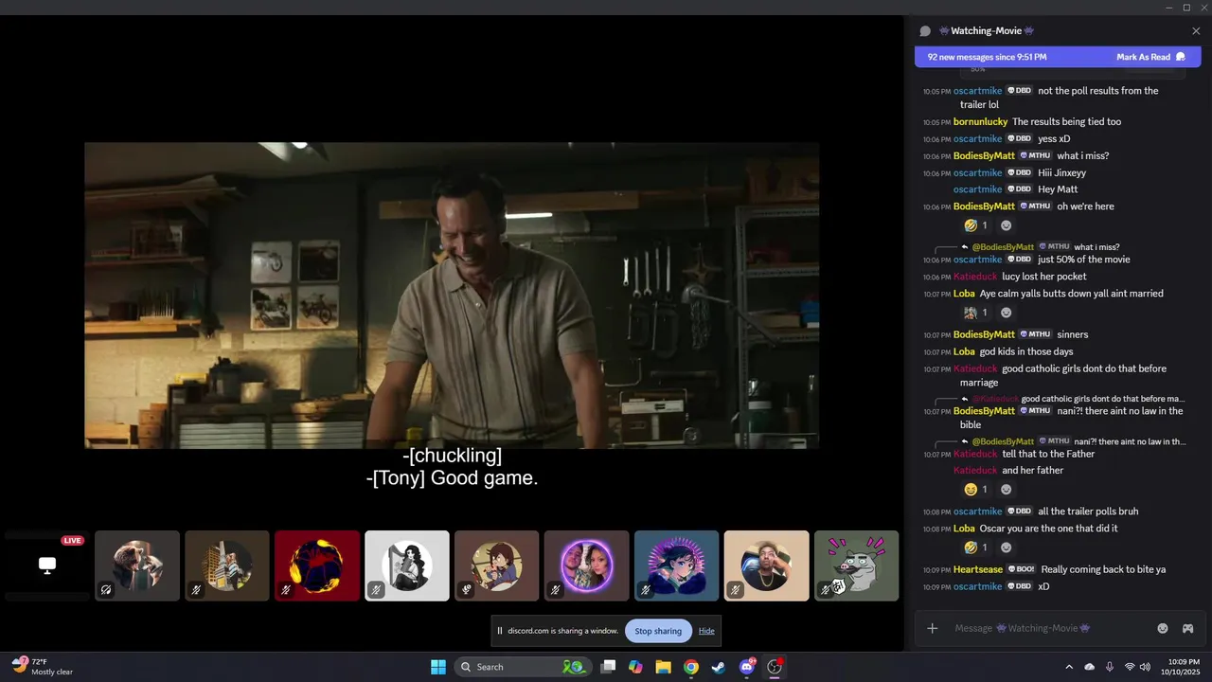Viewport: 1212px width, 682px height.
Task: Expand the hidden system tray icons chevron
Action: (1069, 667)
